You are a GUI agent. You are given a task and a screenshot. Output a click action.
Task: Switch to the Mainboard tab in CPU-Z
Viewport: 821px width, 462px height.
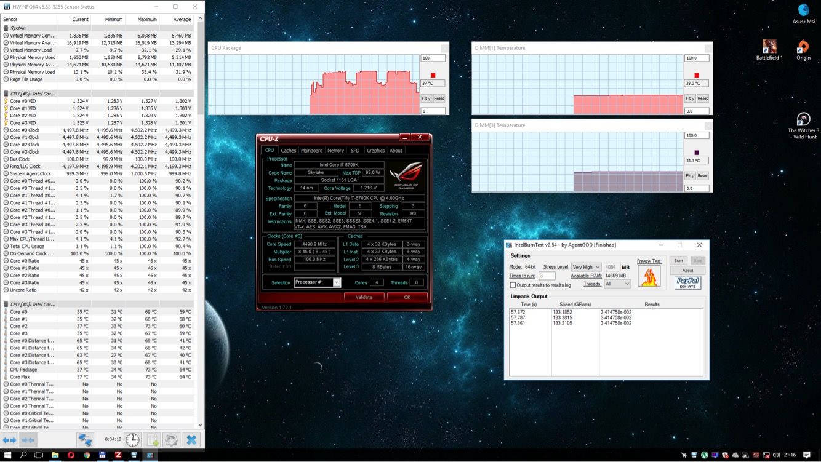click(x=311, y=150)
